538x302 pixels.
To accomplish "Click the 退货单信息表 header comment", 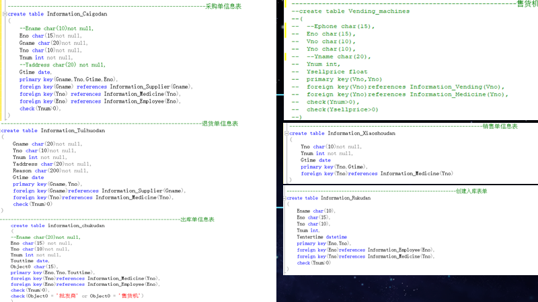I will pyautogui.click(x=220, y=123).
